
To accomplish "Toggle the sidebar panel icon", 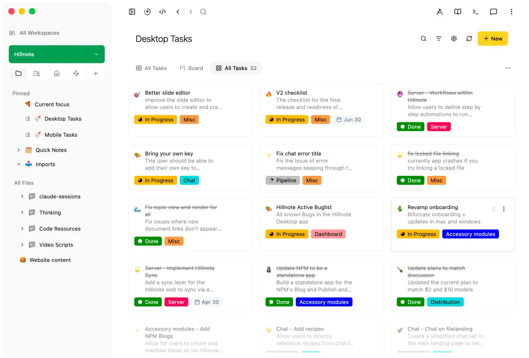I will 132,12.
